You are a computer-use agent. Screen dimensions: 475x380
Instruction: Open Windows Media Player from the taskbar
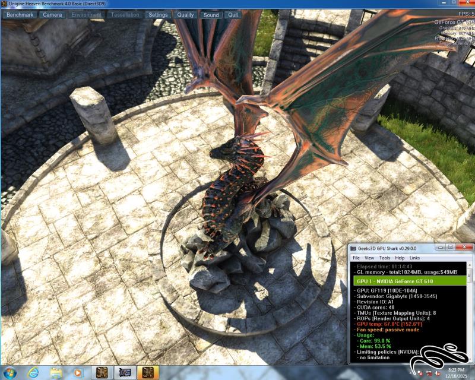click(x=78, y=372)
